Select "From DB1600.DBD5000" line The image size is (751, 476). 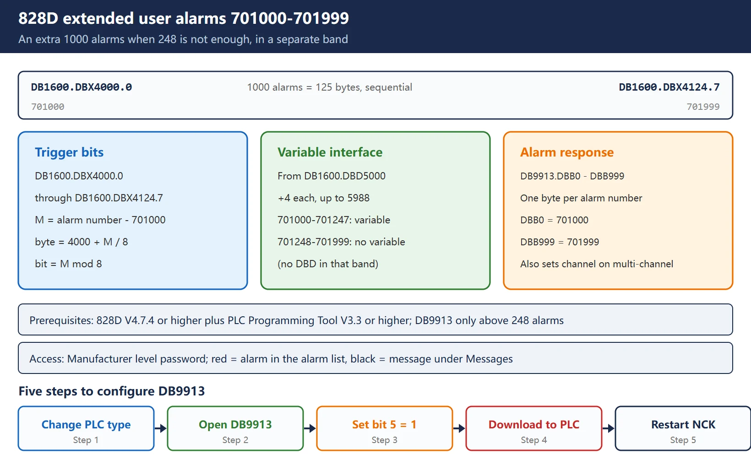coord(332,176)
